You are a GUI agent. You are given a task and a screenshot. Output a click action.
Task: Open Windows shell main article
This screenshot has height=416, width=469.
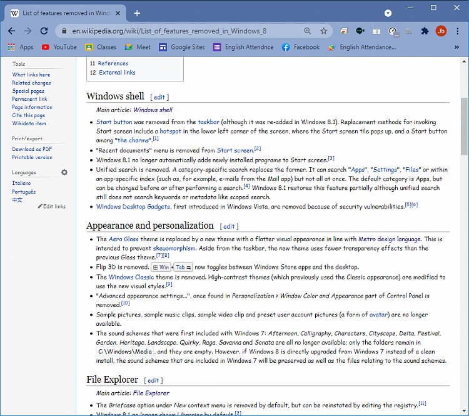point(153,110)
